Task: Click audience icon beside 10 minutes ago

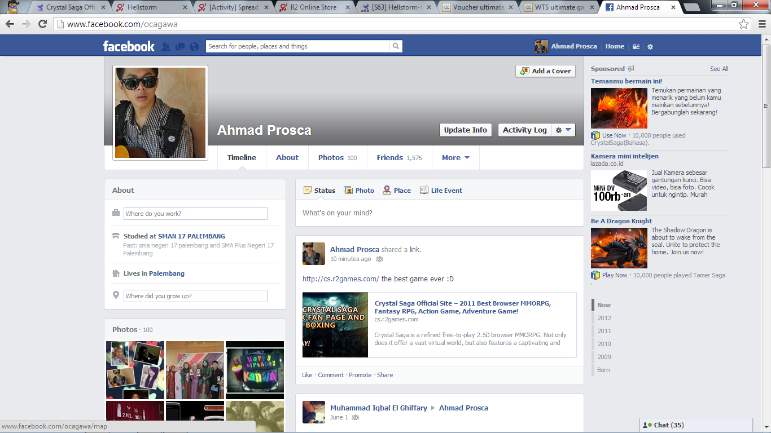Action: pos(380,259)
